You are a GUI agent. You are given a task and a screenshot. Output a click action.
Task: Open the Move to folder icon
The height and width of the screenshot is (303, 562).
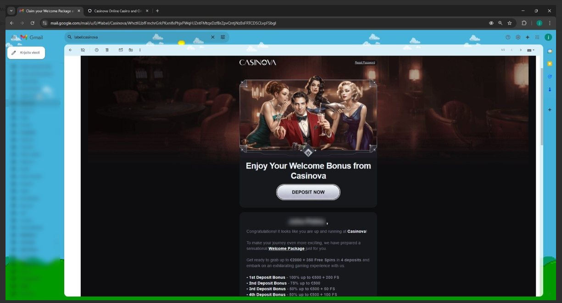131,50
